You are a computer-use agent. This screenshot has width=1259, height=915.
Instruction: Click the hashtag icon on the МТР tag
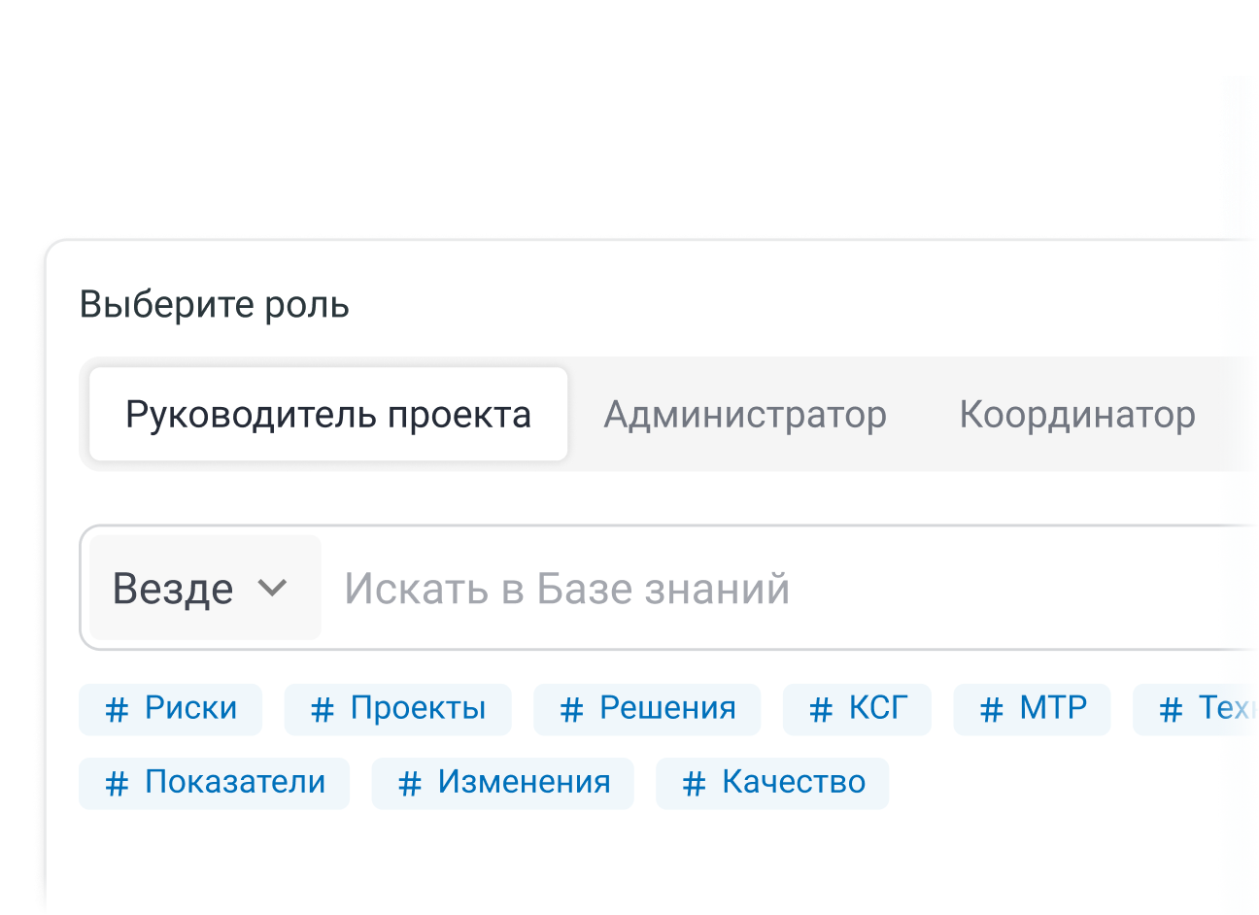(x=991, y=709)
